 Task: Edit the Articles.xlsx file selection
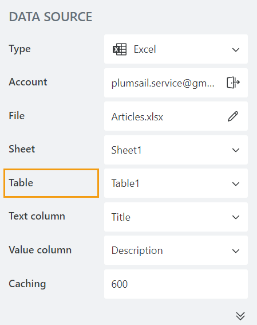pos(233,116)
